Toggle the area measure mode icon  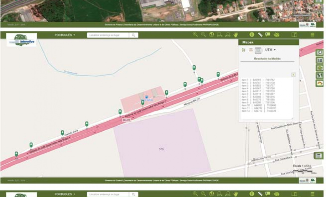click(x=251, y=50)
